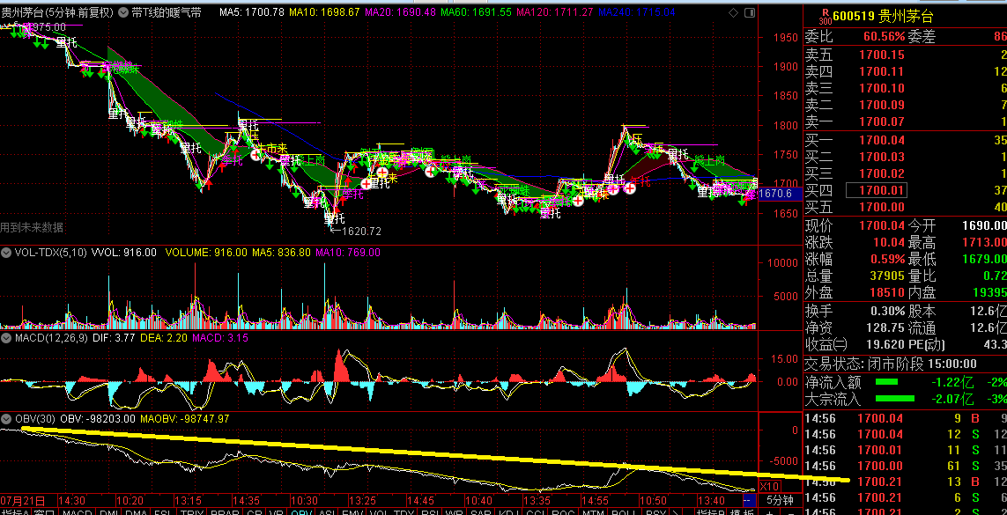Select the KDJ indicator tab

click(508, 511)
